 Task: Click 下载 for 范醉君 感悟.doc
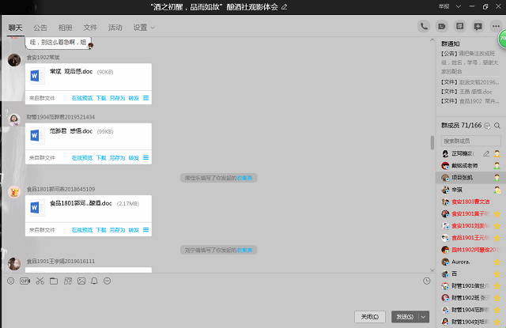(x=101, y=158)
